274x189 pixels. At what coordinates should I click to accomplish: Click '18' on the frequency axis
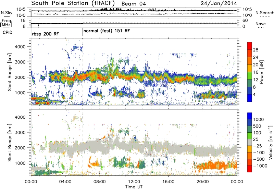coord(23,20)
